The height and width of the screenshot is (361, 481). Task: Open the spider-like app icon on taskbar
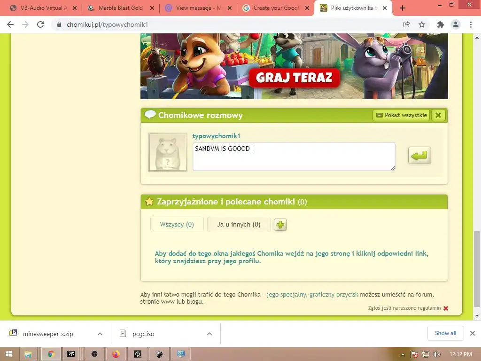[x=159, y=354]
